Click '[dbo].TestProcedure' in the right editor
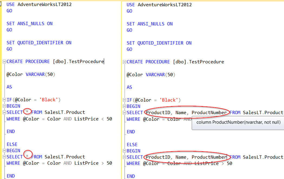This screenshot has height=179, width=284. pyautogui.click(x=199, y=62)
